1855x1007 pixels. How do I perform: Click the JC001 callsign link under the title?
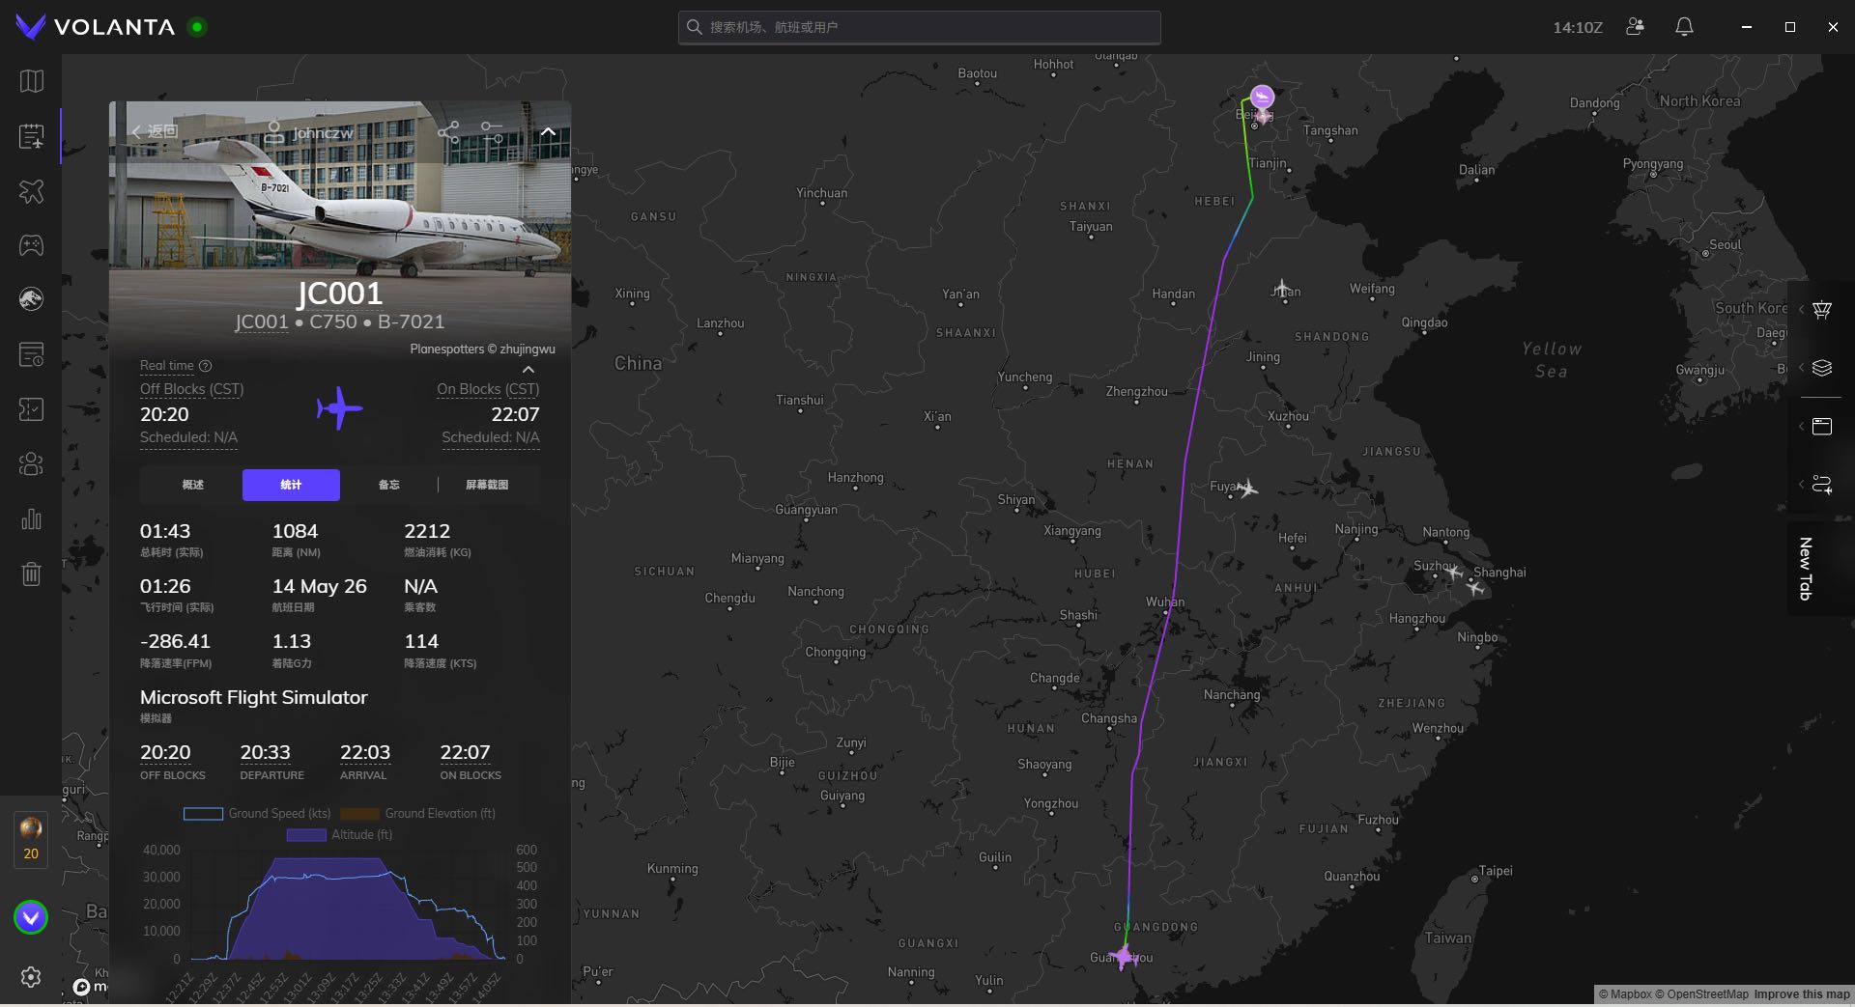[261, 322]
